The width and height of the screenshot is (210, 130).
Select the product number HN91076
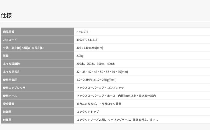[82, 32]
